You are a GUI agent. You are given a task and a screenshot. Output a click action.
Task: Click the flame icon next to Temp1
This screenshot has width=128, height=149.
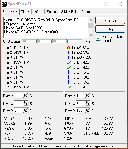click(x=68, y=47)
